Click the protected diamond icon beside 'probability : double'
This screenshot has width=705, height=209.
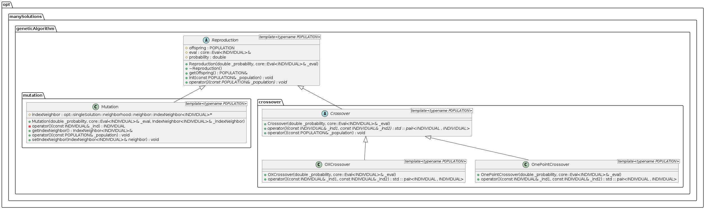click(186, 57)
